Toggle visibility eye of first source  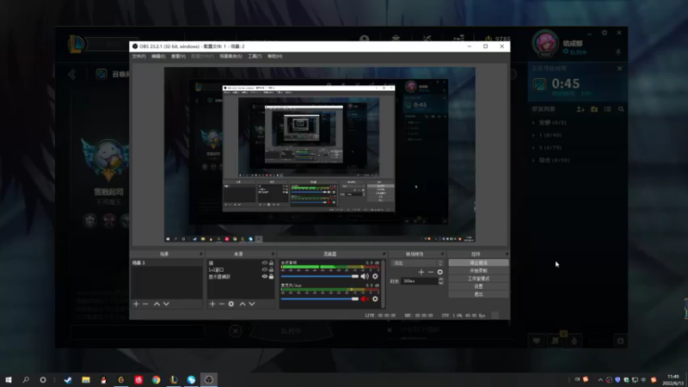click(264, 263)
